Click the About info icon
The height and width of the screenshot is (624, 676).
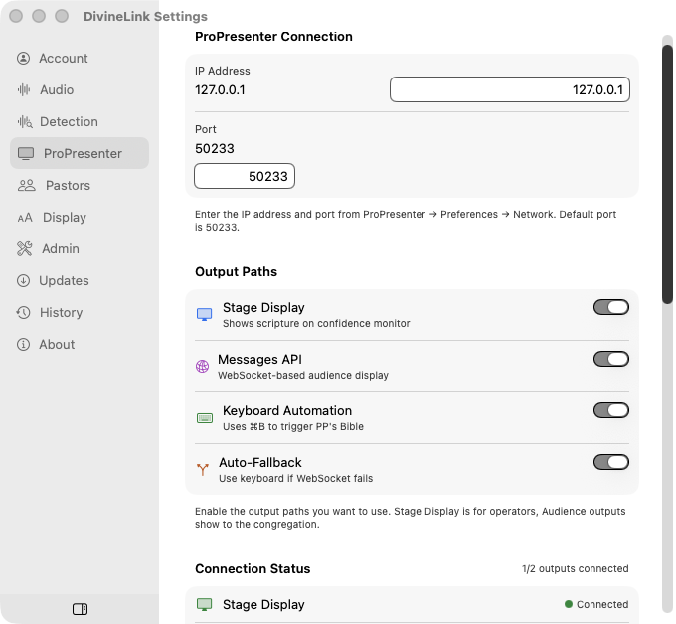23,345
